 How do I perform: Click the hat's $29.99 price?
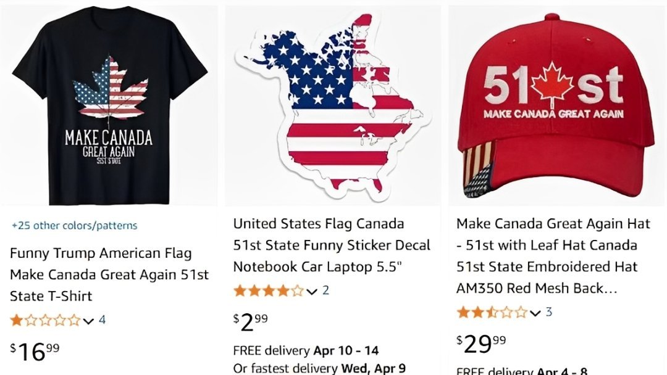[481, 344]
